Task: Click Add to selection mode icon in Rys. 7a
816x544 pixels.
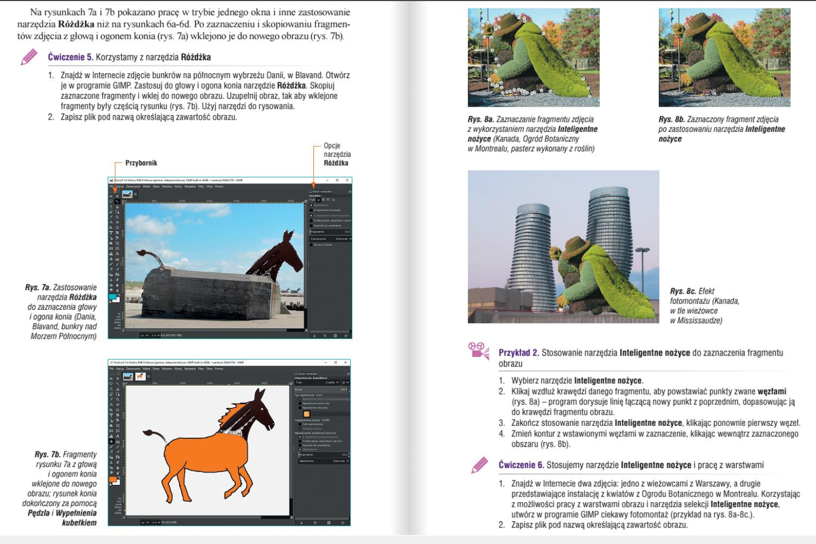Action: (x=323, y=199)
